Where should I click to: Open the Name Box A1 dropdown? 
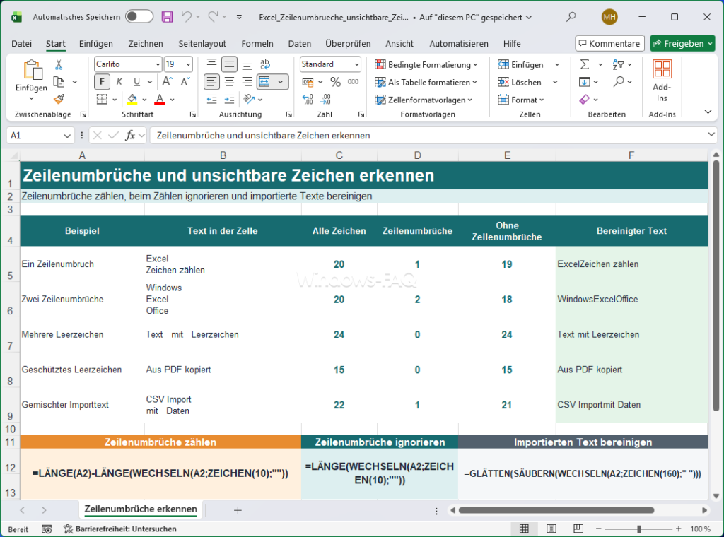tap(67, 136)
